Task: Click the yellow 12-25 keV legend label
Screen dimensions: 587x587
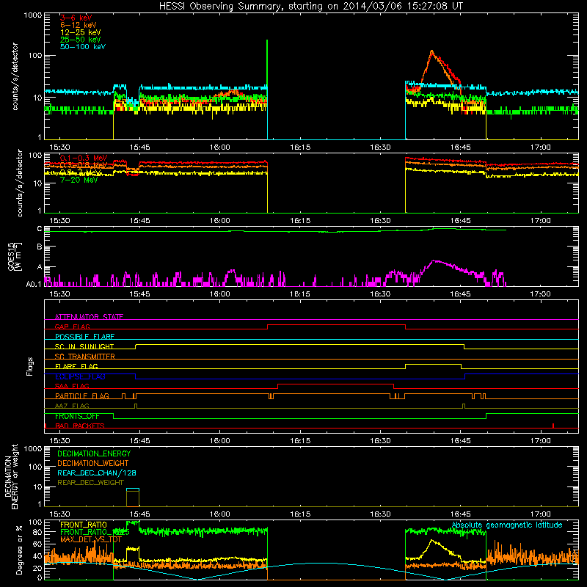Action: point(81,32)
